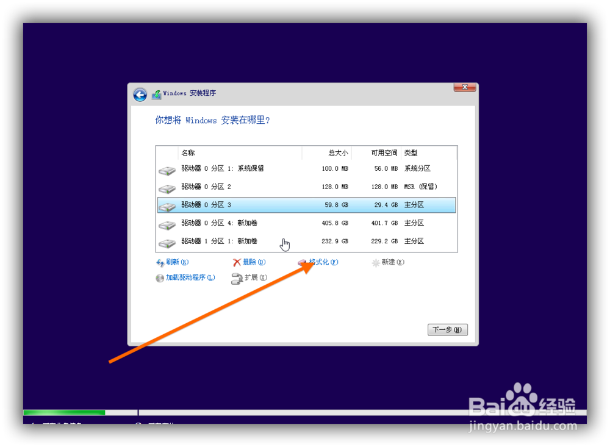The height and width of the screenshot is (447, 610).
Task: Click the 29.4 GB free space cell
Action: [386, 205]
